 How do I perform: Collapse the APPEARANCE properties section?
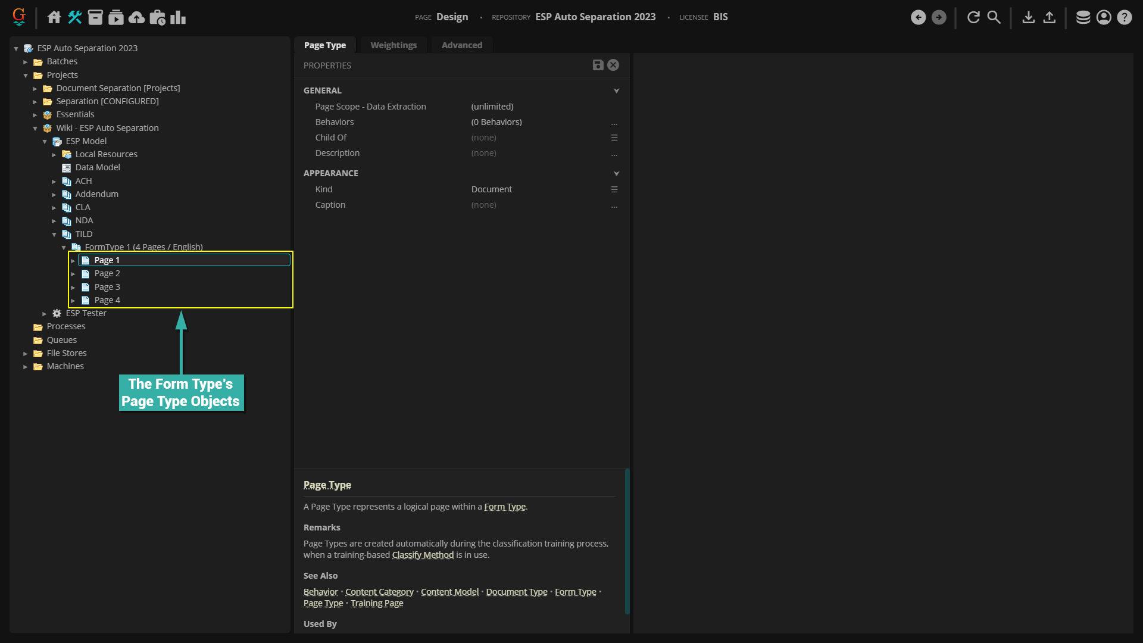coord(616,173)
